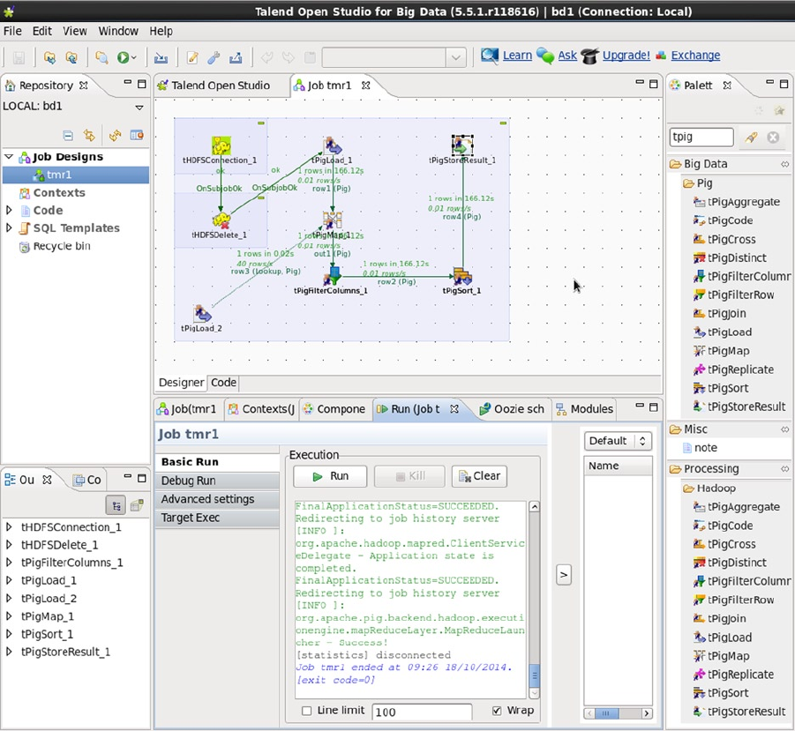Open the Default dropdown in Run panel
Viewport: 795px width, 731px height.
pyautogui.click(x=619, y=441)
